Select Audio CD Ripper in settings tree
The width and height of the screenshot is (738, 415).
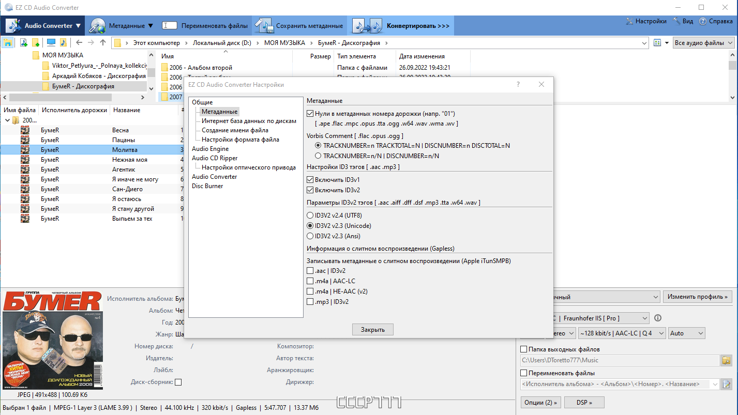click(215, 158)
